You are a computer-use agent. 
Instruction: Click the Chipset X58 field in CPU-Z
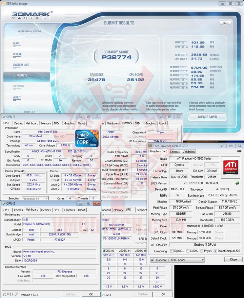(x=60, y=230)
